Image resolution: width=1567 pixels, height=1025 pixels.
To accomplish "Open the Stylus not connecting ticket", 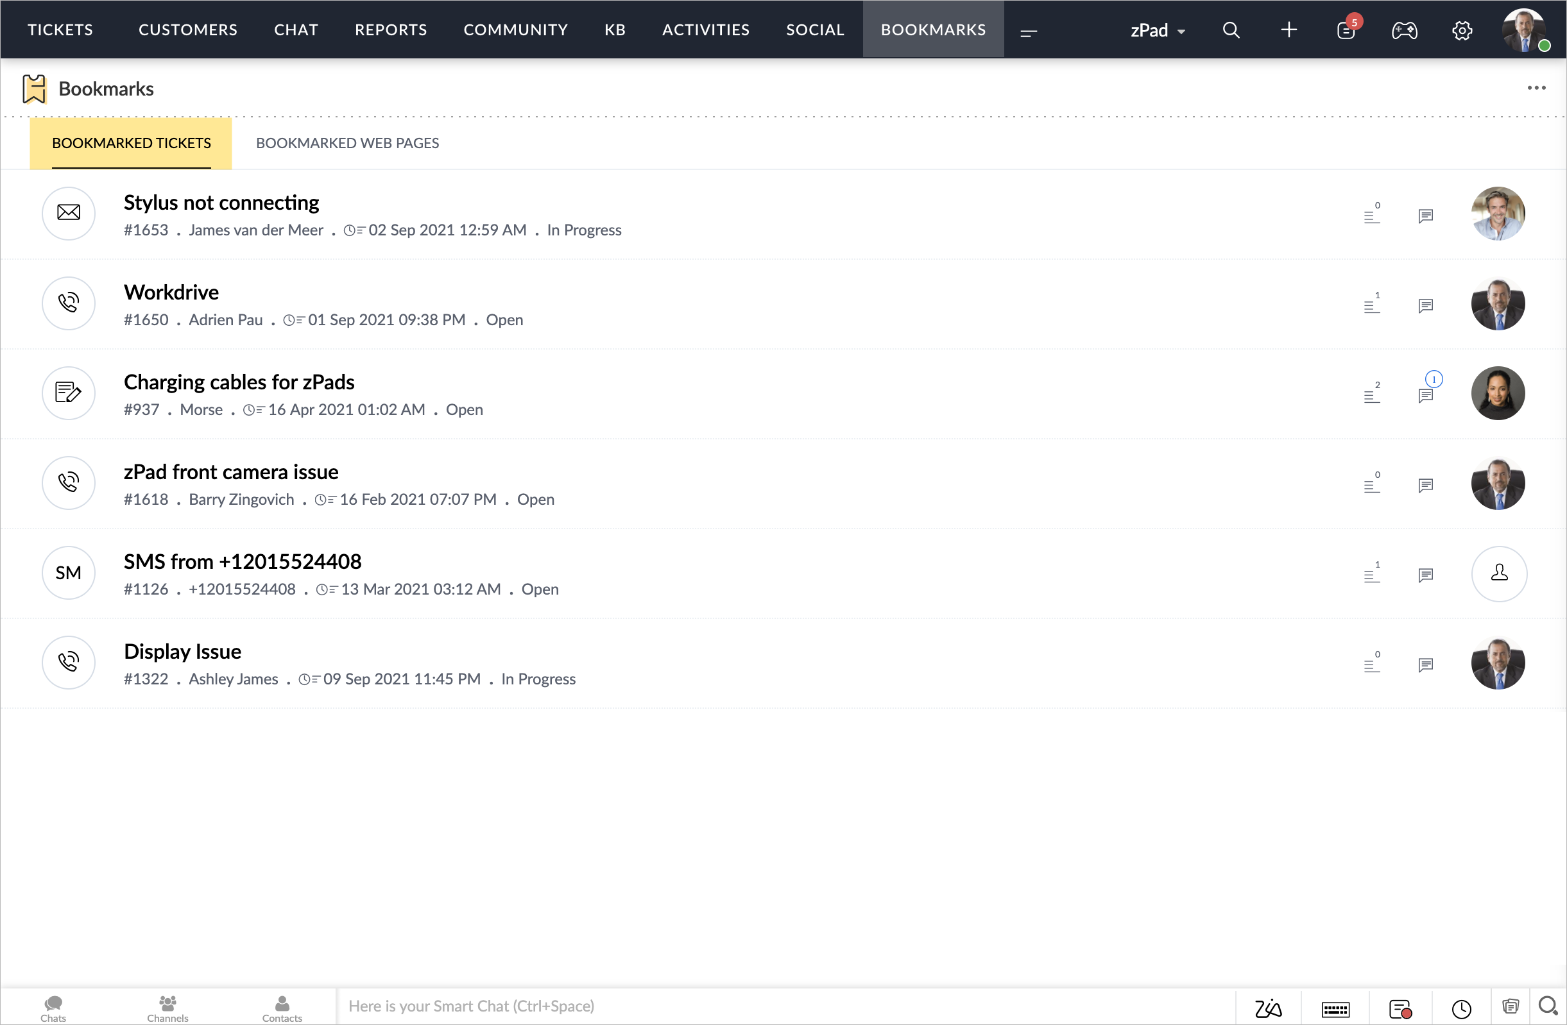I will pyautogui.click(x=221, y=203).
